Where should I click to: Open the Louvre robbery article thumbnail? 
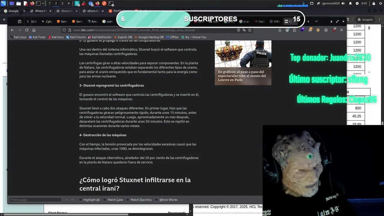pyautogui.click(x=243, y=63)
